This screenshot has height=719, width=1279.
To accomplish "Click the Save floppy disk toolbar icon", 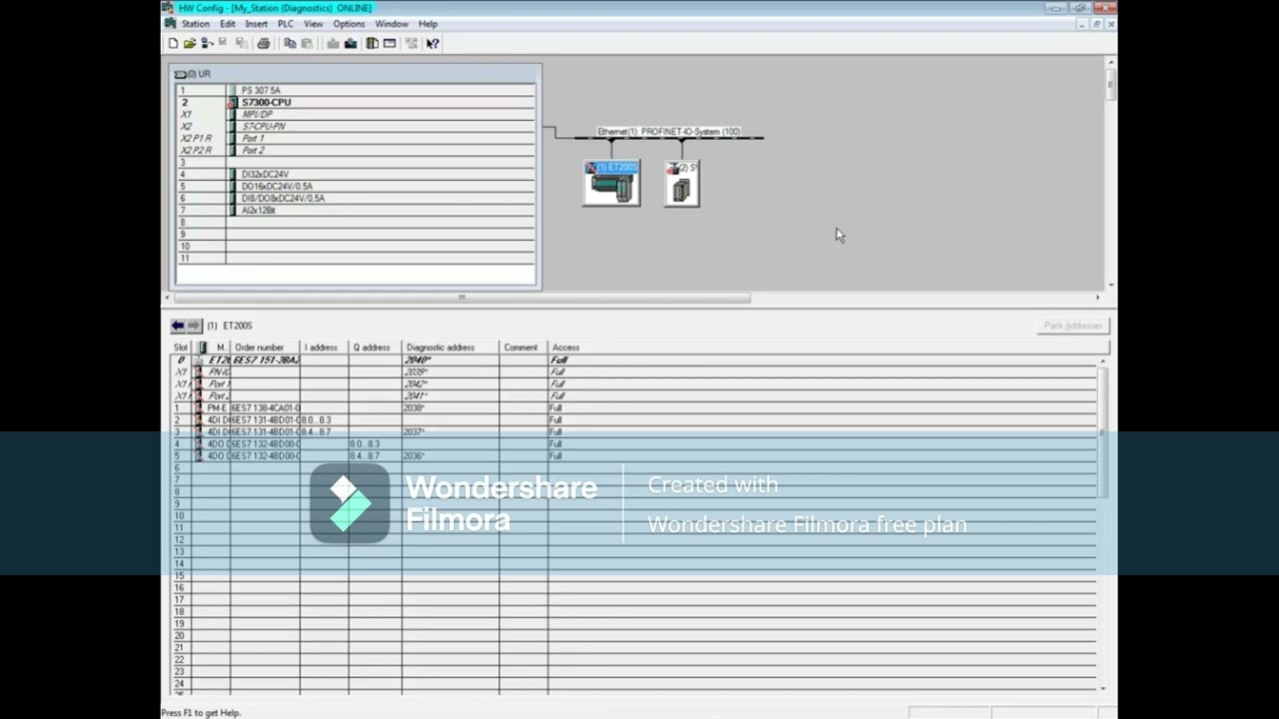I will pos(223,43).
